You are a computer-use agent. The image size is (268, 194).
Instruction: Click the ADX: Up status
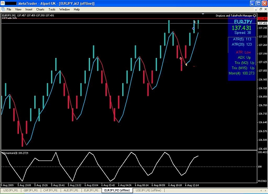244,58
